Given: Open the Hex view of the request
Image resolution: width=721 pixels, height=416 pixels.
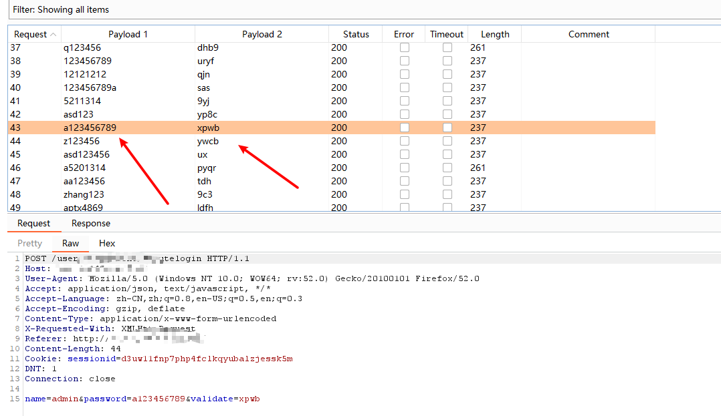Looking at the screenshot, I should click(106, 243).
